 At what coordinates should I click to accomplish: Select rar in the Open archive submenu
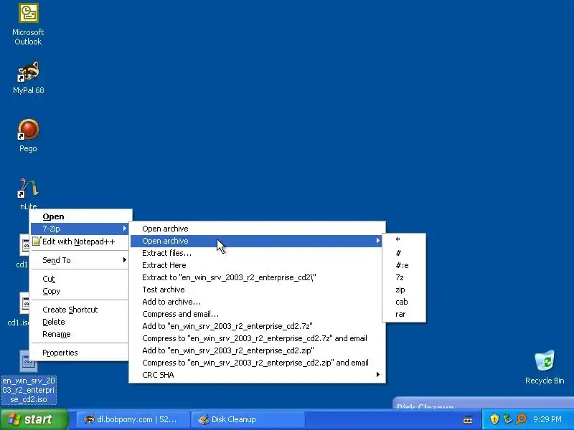tap(404, 314)
